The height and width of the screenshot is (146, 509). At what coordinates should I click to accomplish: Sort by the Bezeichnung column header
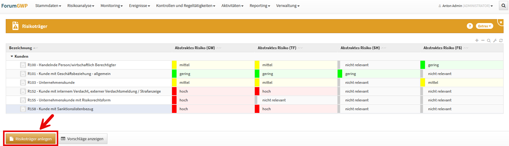pyautogui.click(x=21, y=48)
